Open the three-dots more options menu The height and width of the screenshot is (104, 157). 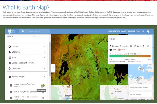[x=45, y=36]
